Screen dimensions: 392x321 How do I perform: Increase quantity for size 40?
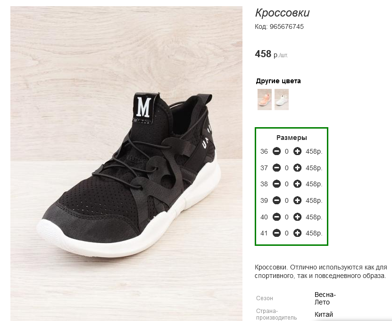[x=297, y=217]
